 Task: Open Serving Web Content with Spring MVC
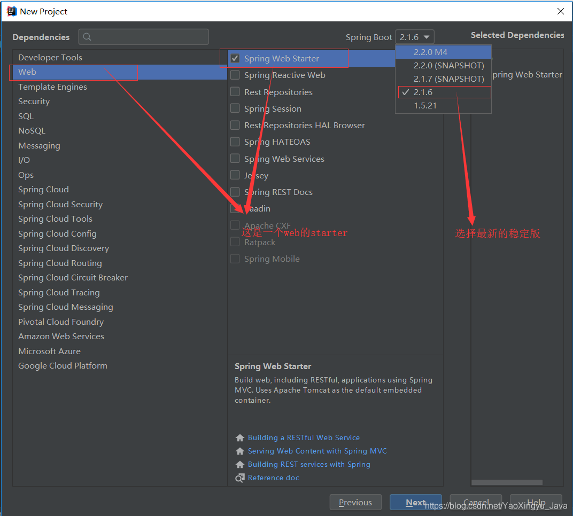coord(317,451)
